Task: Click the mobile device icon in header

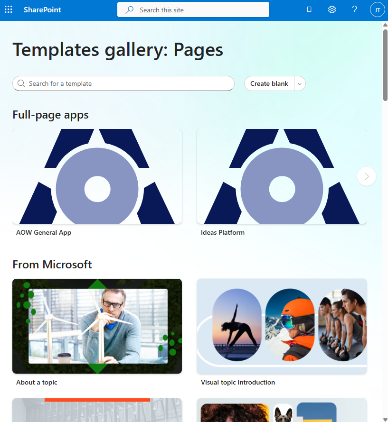Action: (x=309, y=9)
